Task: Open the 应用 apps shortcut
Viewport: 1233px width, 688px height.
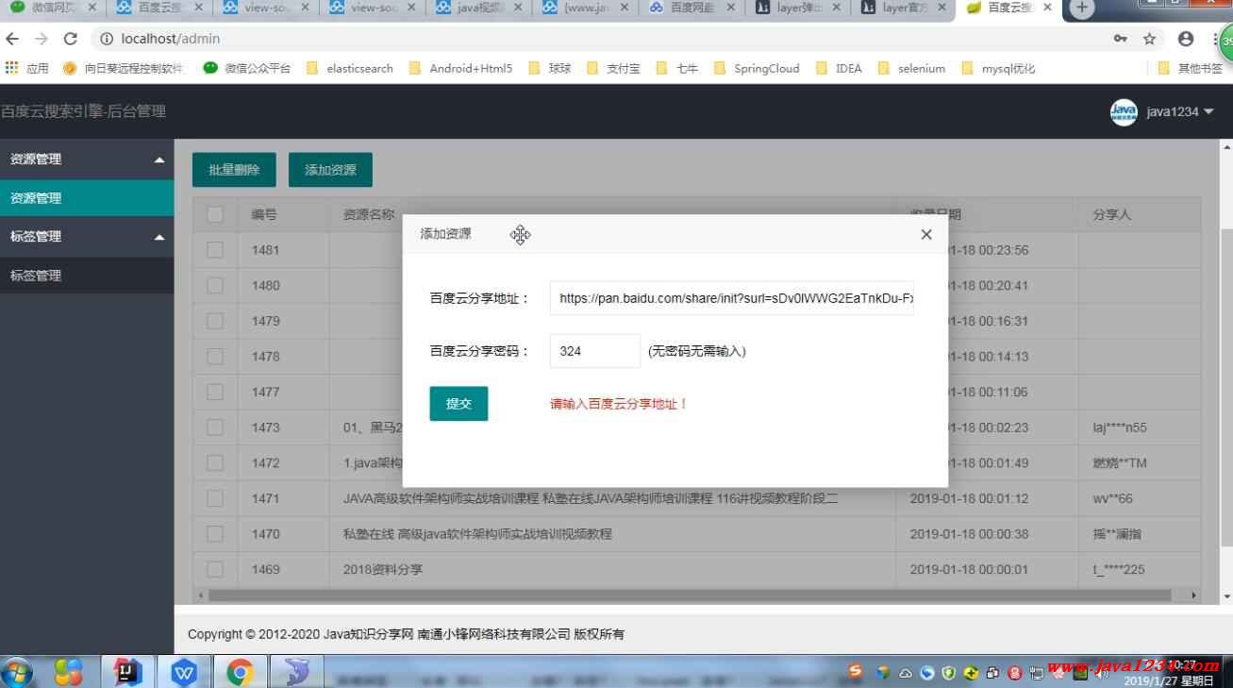Action: click(x=27, y=68)
